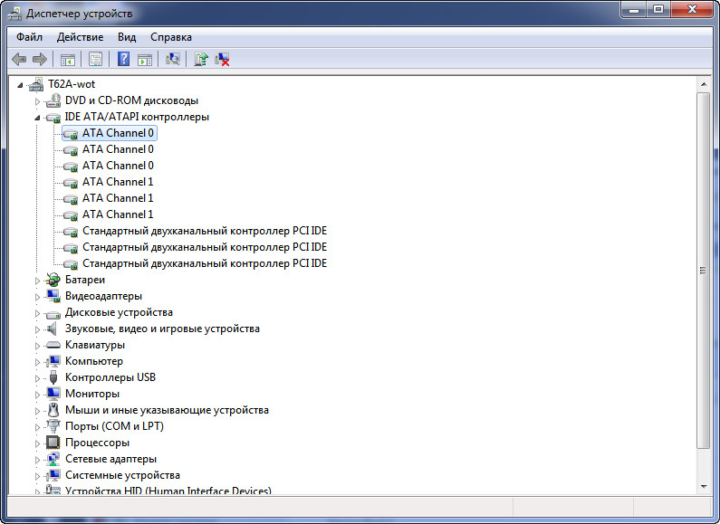Select the Батареи label
720x524 pixels.
pos(85,280)
